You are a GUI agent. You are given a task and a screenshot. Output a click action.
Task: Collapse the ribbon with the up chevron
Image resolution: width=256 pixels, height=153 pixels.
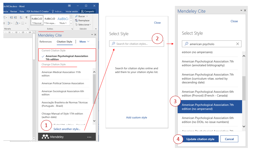[x=96, y=29]
